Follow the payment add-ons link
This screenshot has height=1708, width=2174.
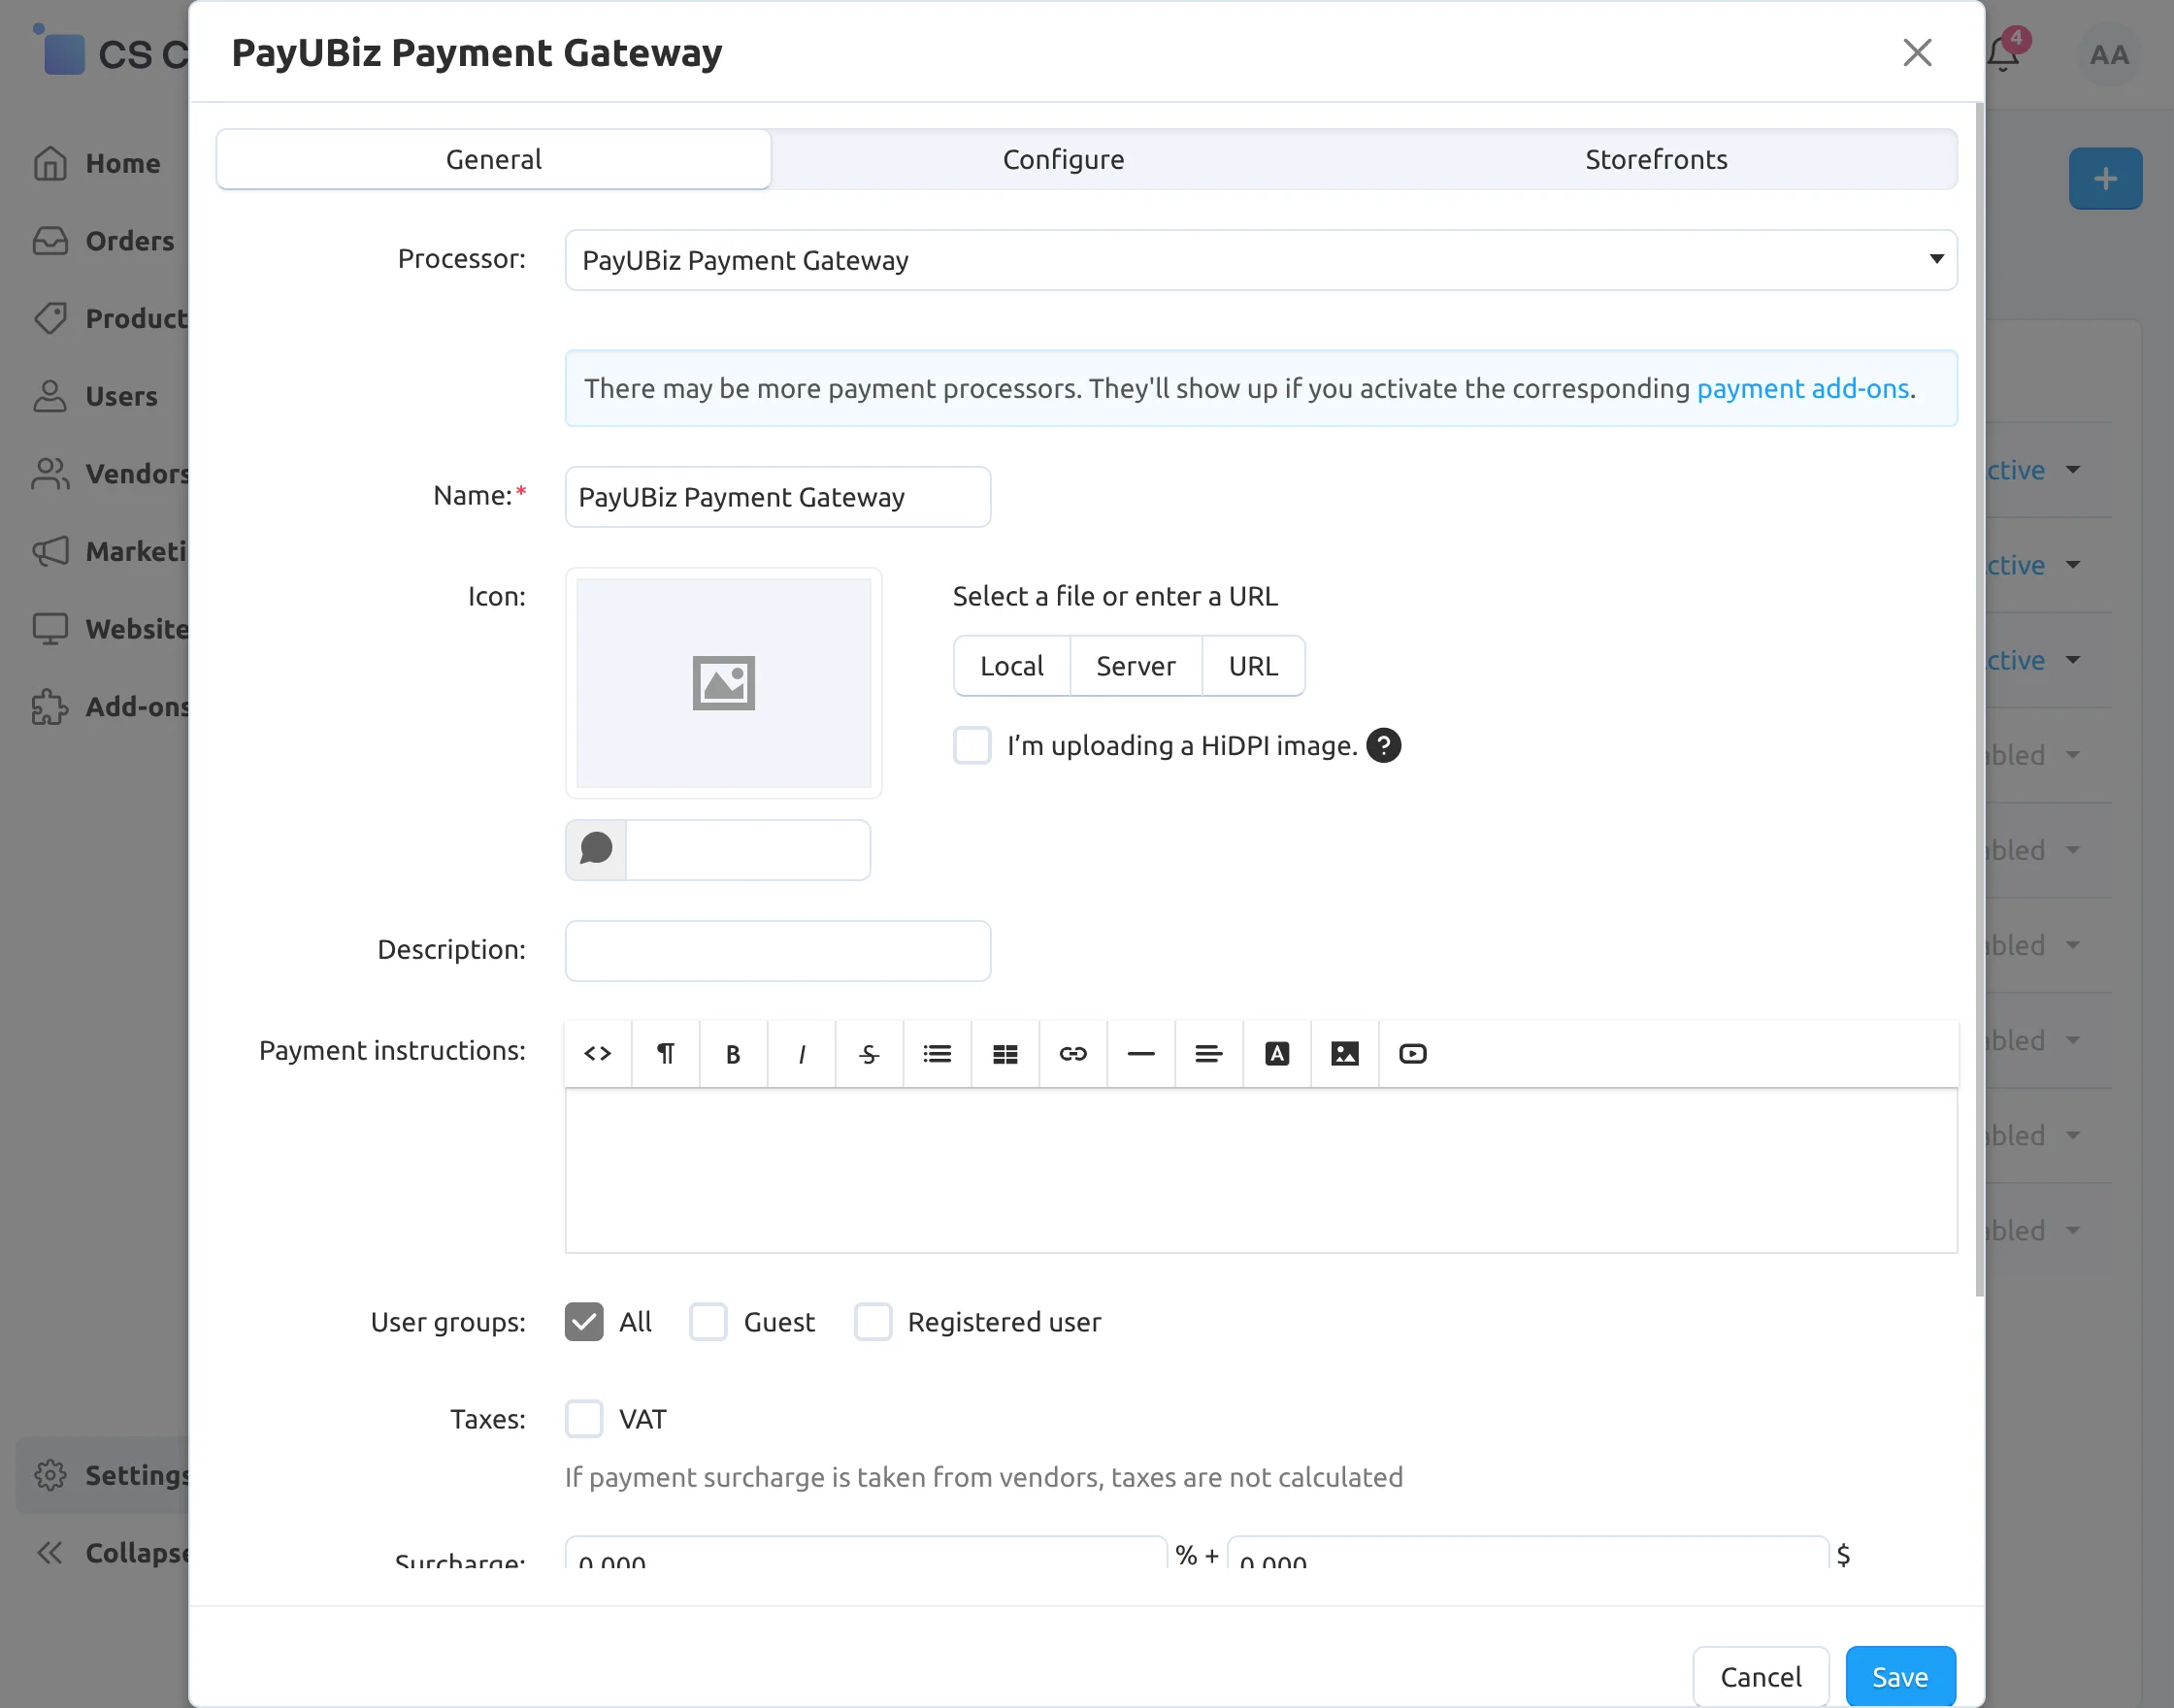[x=1803, y=388]
